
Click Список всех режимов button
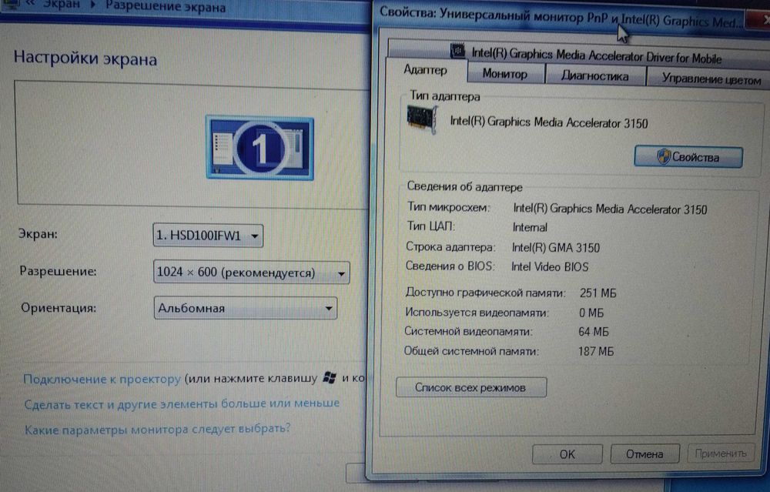[471, 387]
